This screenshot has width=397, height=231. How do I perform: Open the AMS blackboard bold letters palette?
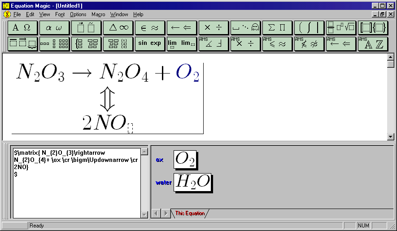(373, 44)
